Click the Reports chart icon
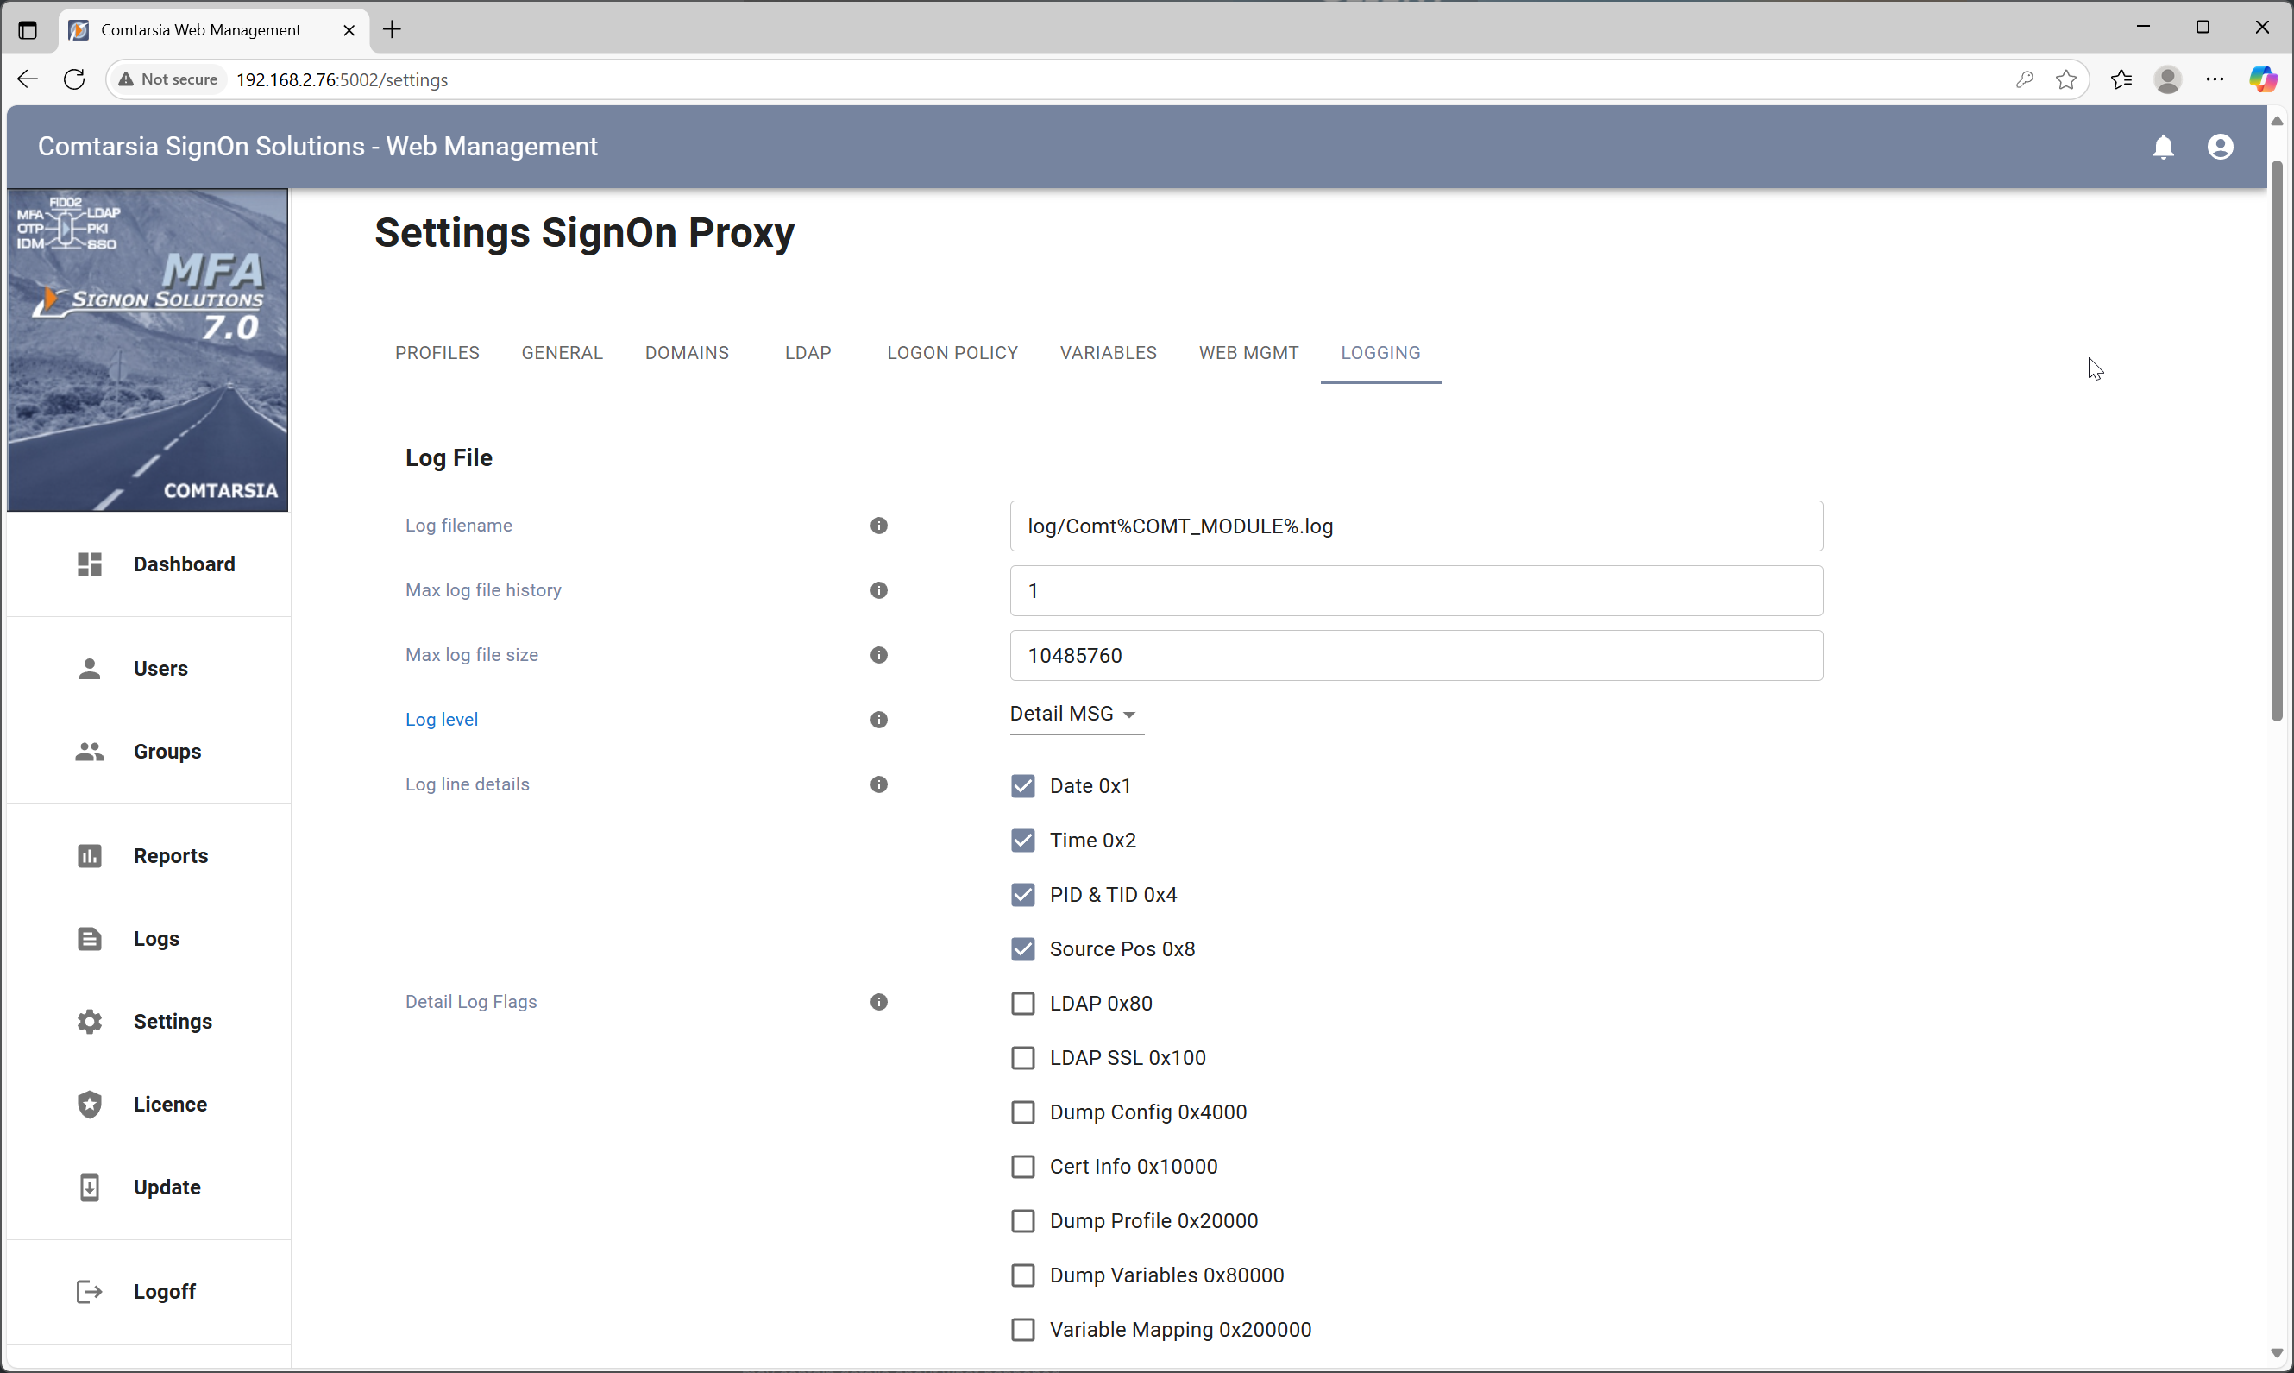This screenshot has height=1373, width=2294. 89,856
